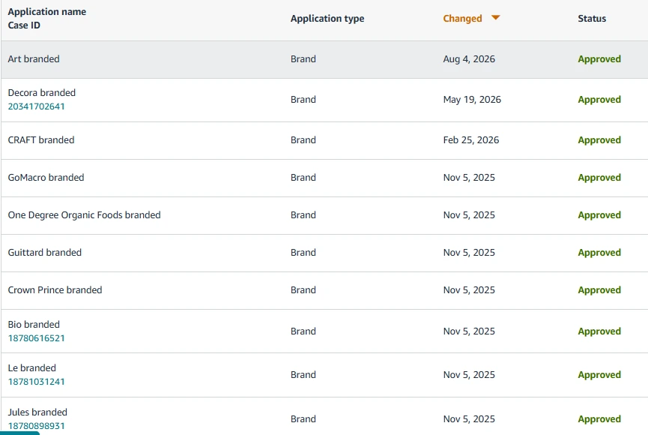Click Brand type in Art branded row
This screenshot has width=648, height=435.
pos(303,58)
